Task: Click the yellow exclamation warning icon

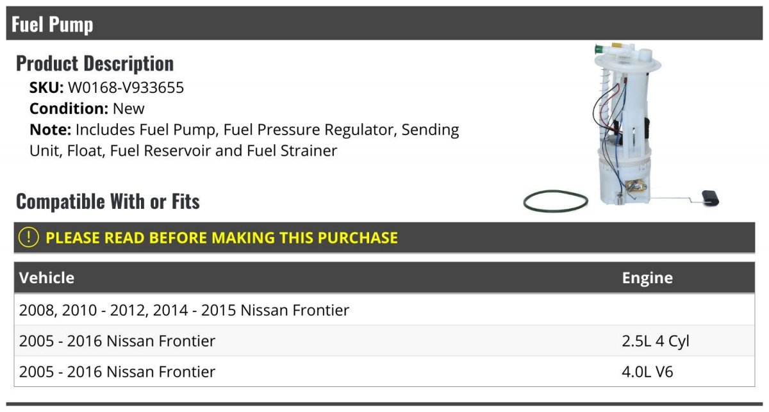Action: (x=28, y=237)
